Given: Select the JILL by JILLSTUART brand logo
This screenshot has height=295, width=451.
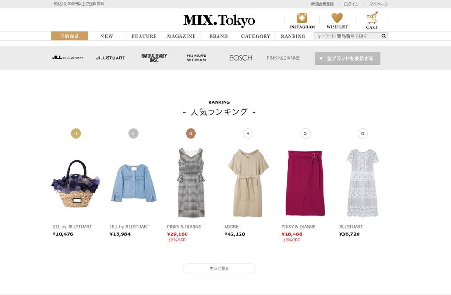Looking at the screenshot, I should coord(68,57).
